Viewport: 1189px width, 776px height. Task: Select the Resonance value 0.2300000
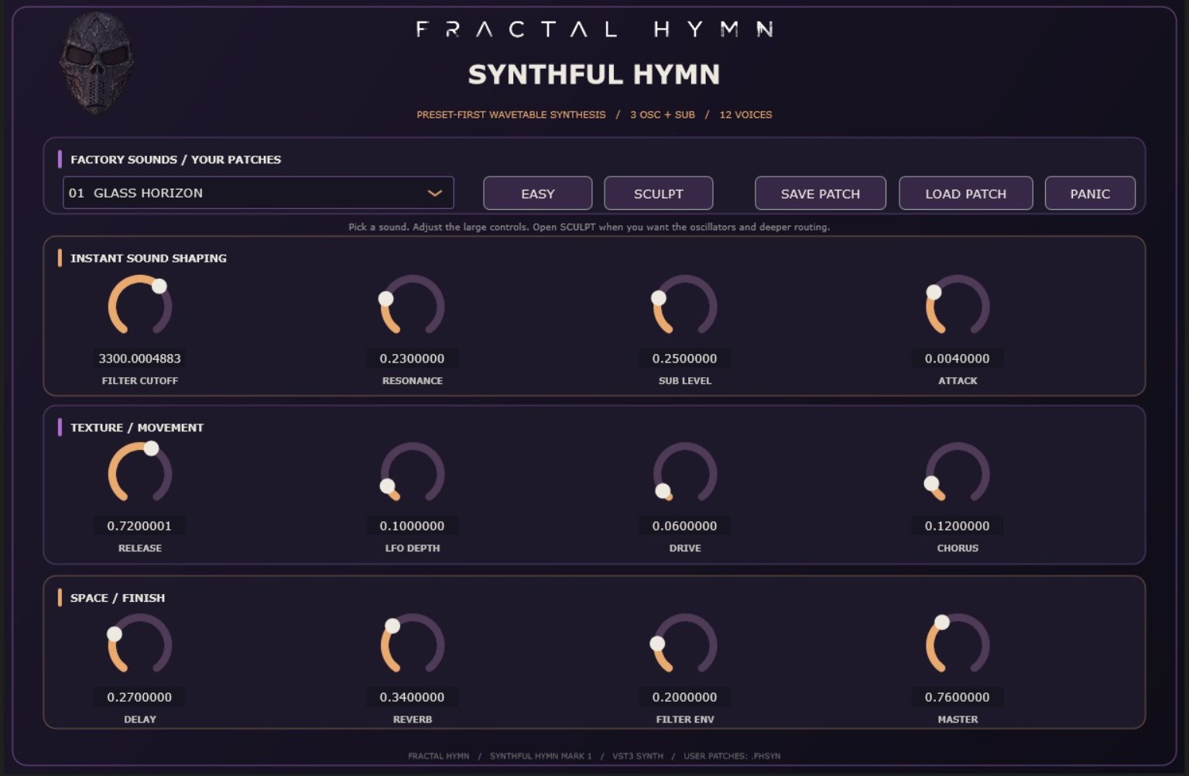click(413, 359)
